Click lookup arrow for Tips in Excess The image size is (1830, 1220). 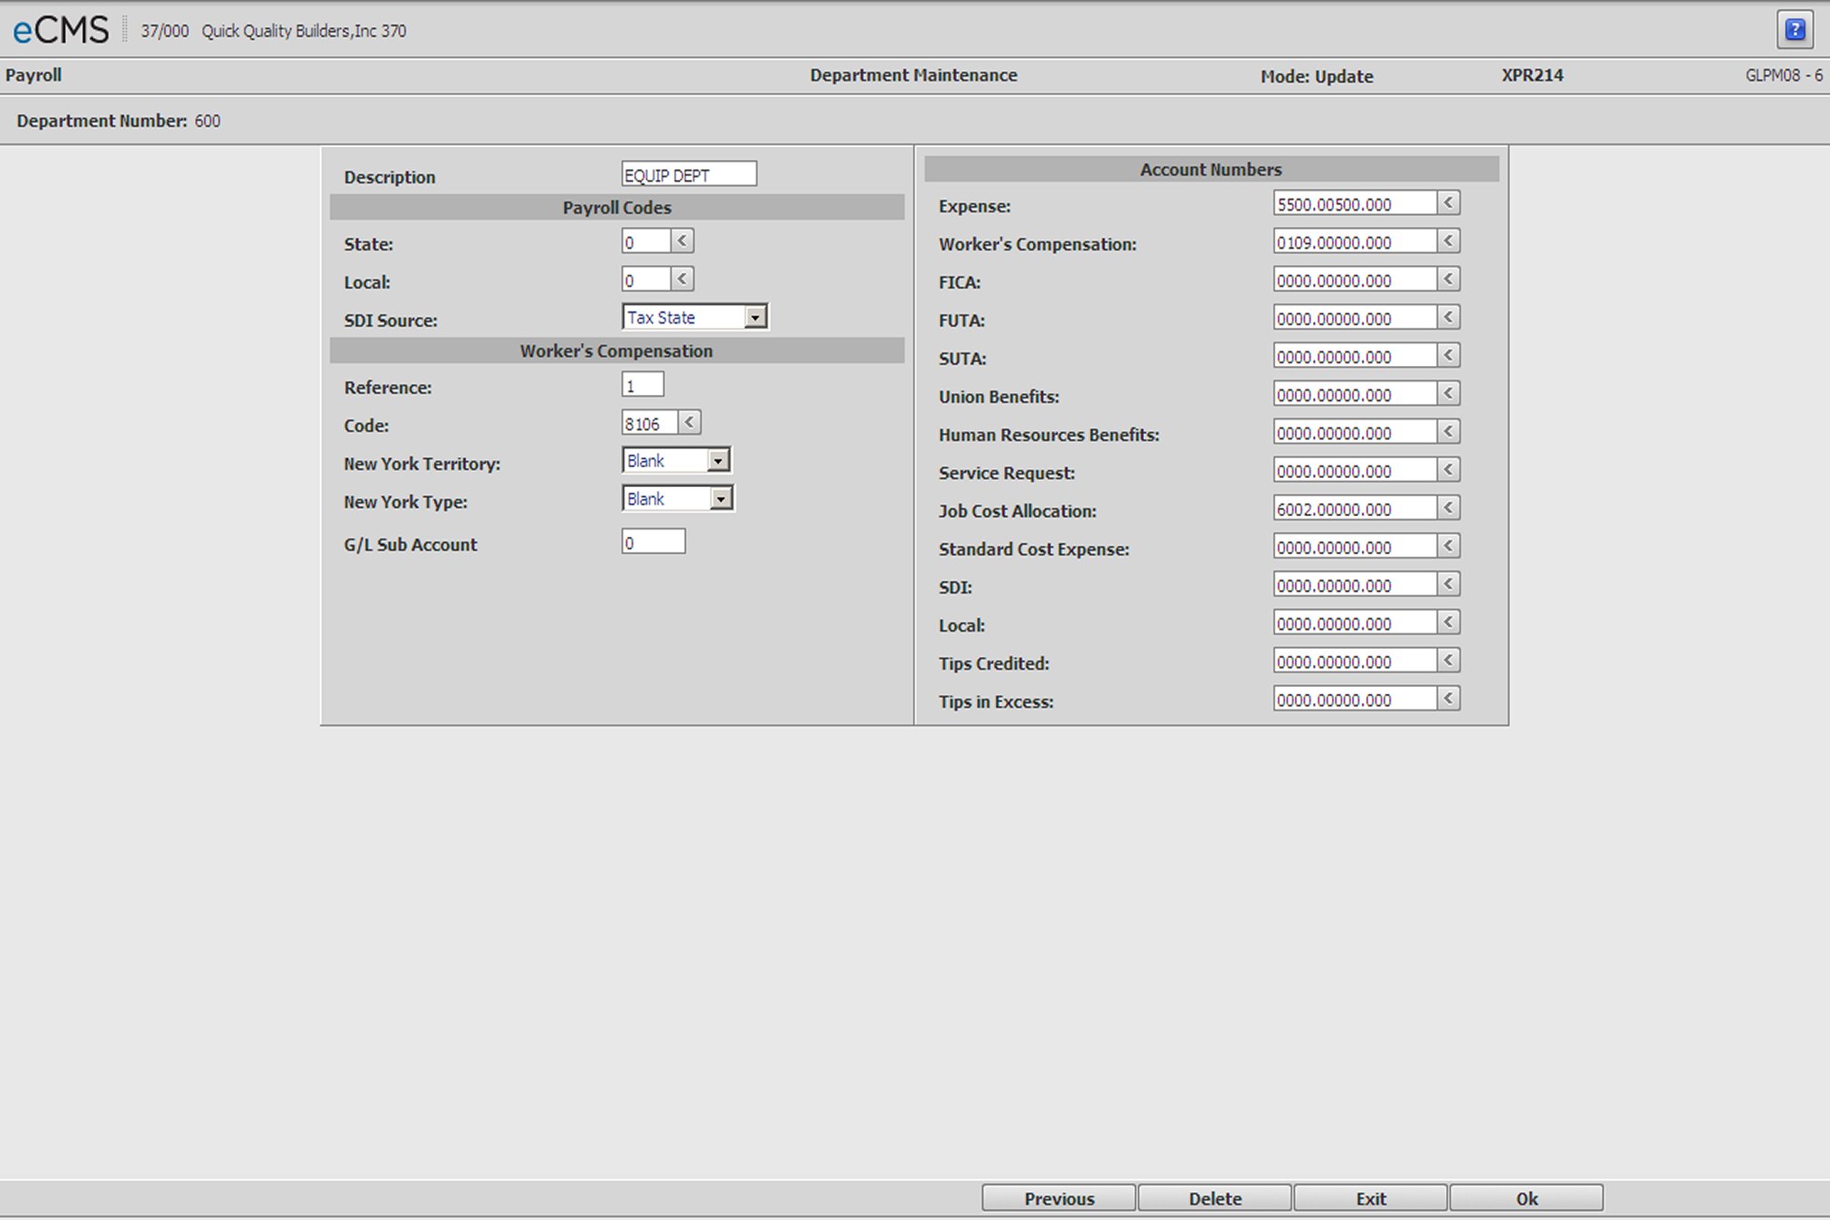(1448, 699)
